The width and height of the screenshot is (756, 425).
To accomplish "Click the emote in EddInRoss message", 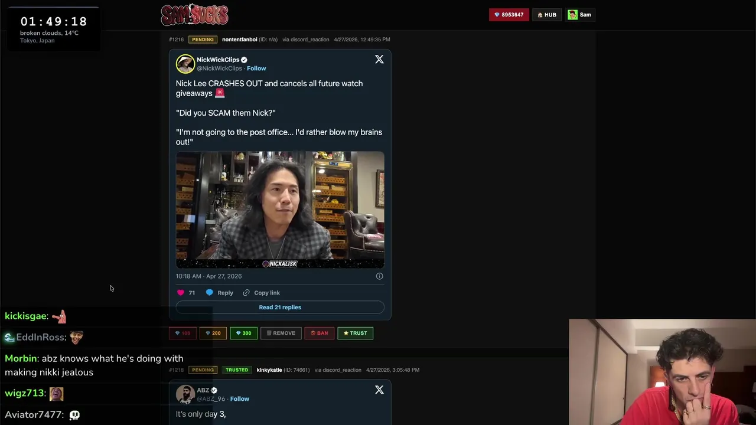I will (76, 338).
